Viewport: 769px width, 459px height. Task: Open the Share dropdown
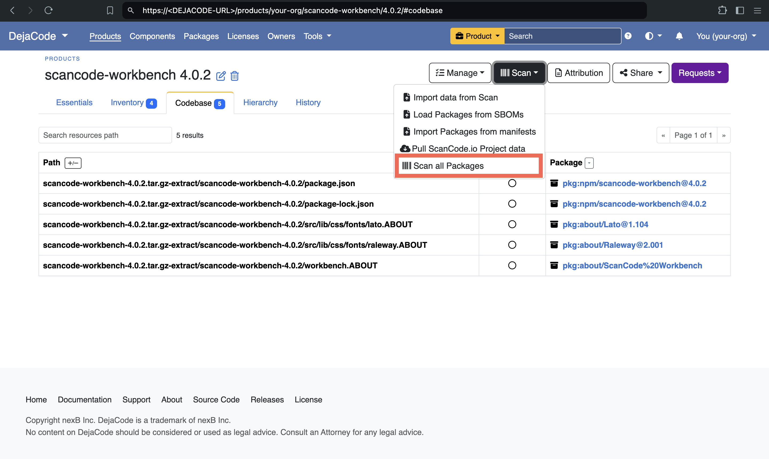641,73
